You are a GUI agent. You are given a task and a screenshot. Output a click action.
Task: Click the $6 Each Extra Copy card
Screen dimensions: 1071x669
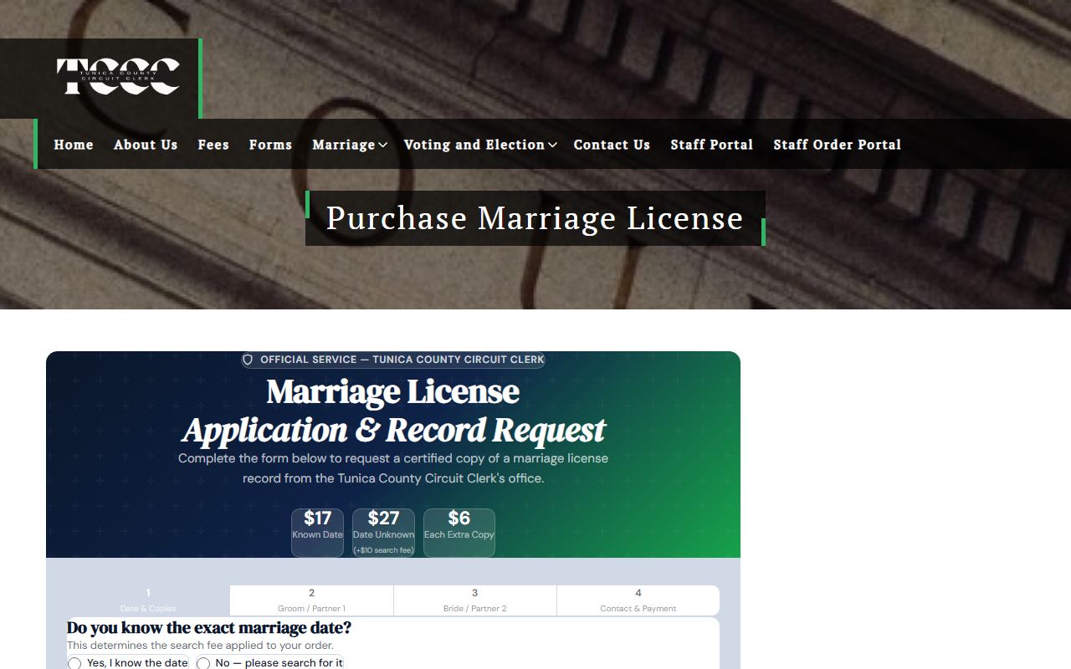[x=459, y=533]
